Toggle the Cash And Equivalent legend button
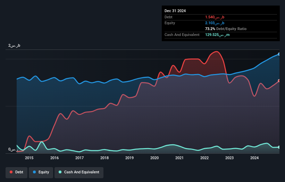This screenshot has width=285, height=182. tap(79, 172)
